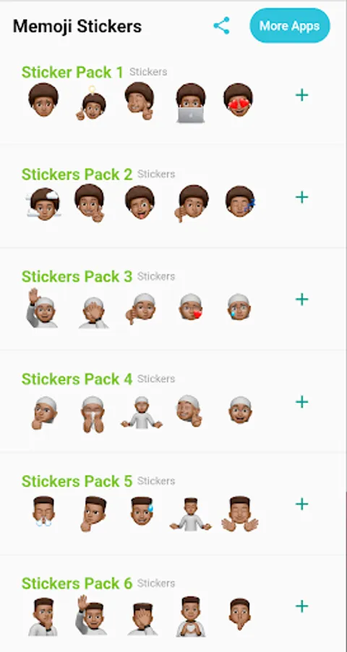Add Stickers Pack 4 with plus icon
347x652 pixels.
[x=301, y=401]
